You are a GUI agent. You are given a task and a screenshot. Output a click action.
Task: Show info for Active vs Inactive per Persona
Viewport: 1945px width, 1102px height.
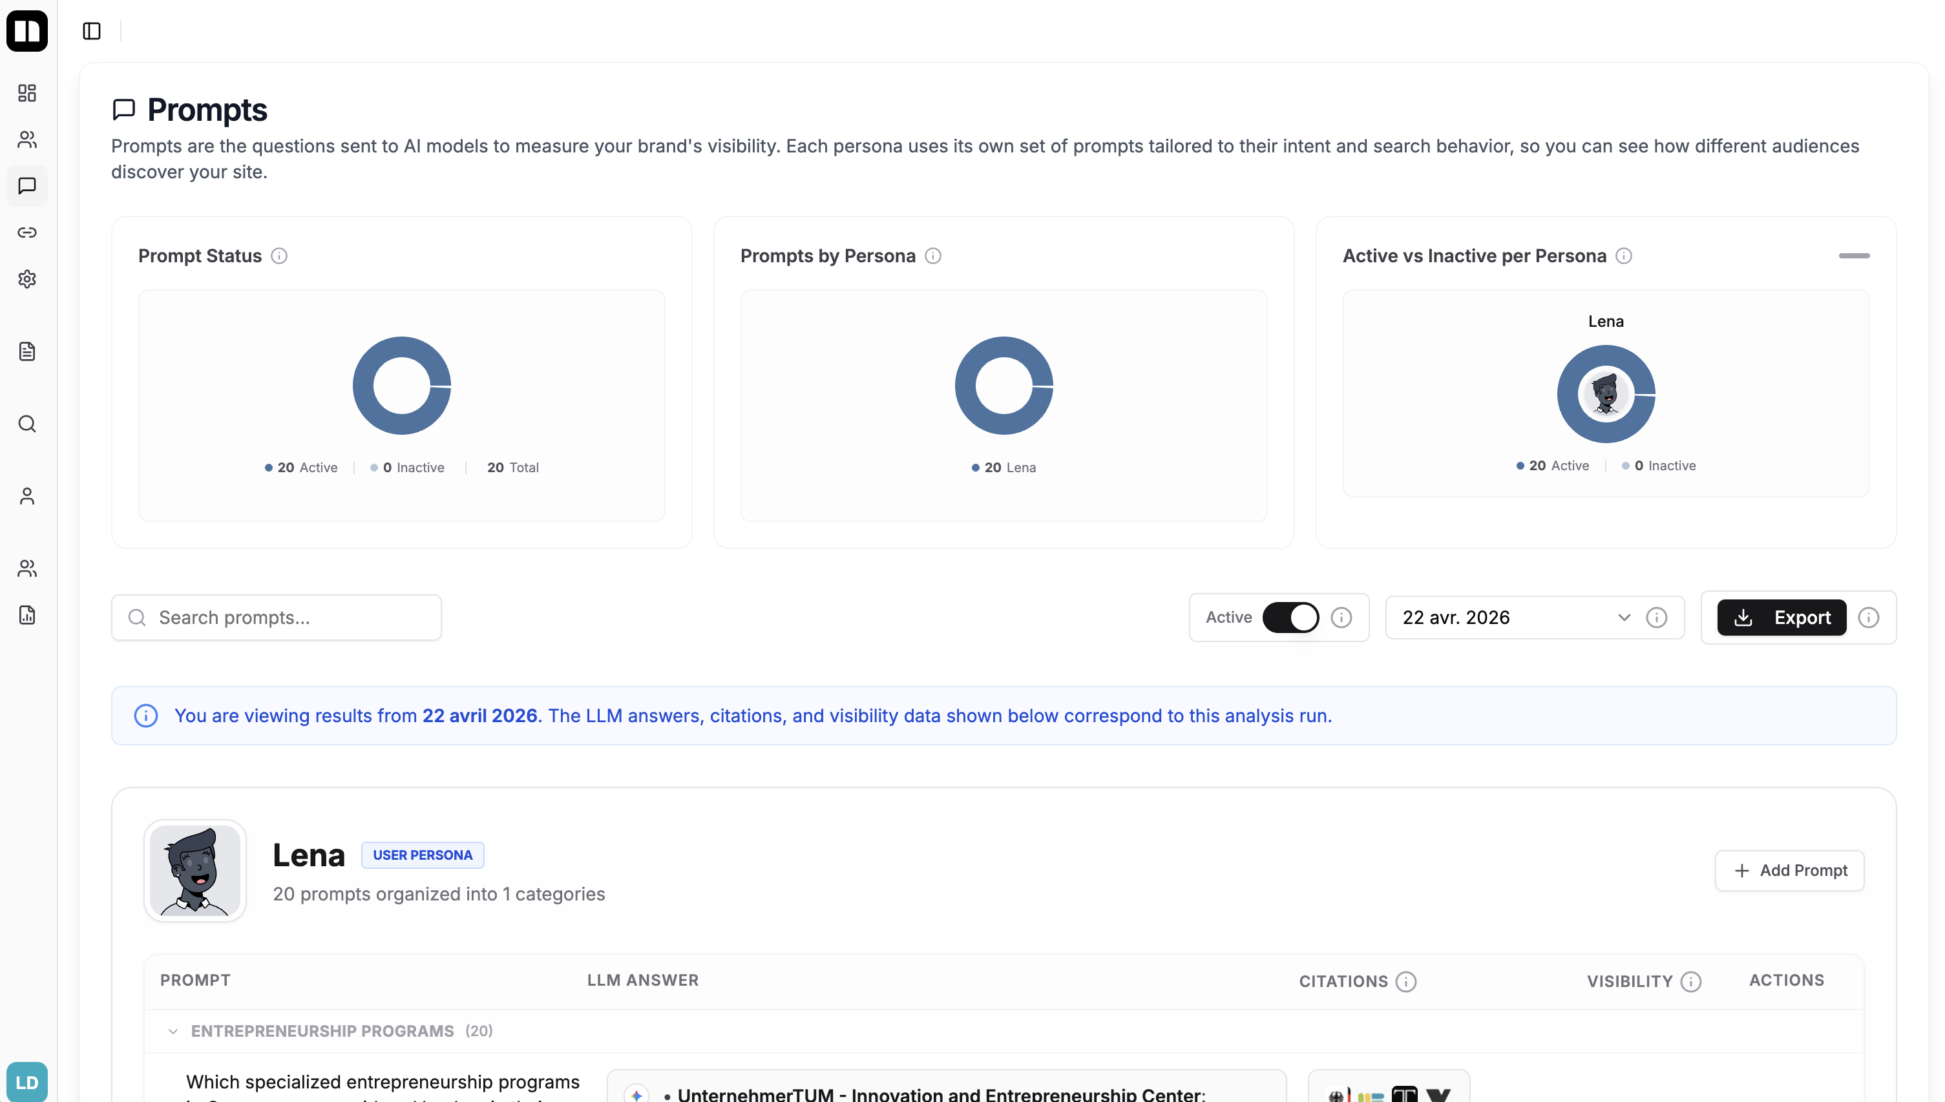(x=1624, y=256)
